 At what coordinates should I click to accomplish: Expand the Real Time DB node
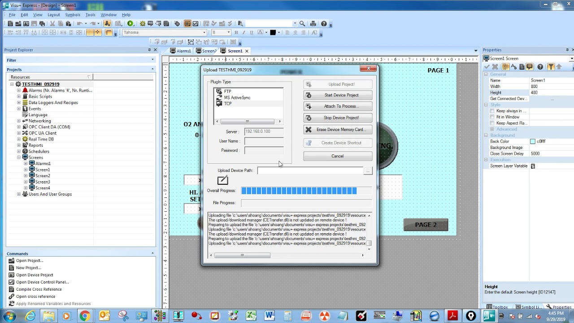point(19,139)
